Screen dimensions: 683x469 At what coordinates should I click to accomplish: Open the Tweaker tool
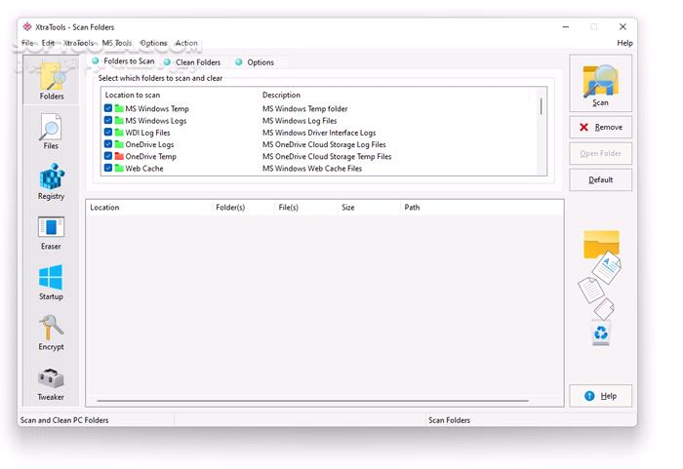[x=51, y=383]
